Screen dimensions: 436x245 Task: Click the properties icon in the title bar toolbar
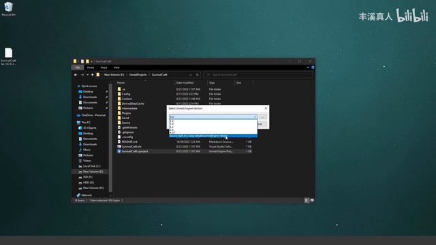82,61
